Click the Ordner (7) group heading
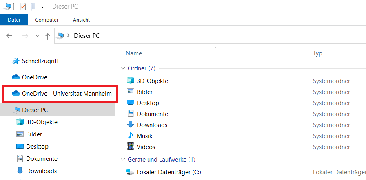 (x=142, y=68)
